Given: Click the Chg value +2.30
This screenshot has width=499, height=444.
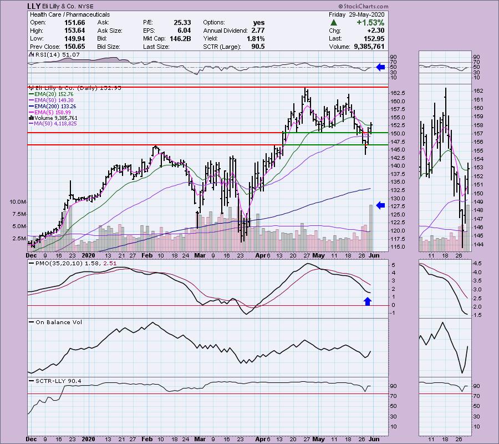Looking at the screenshot, I should coord(375,31).
